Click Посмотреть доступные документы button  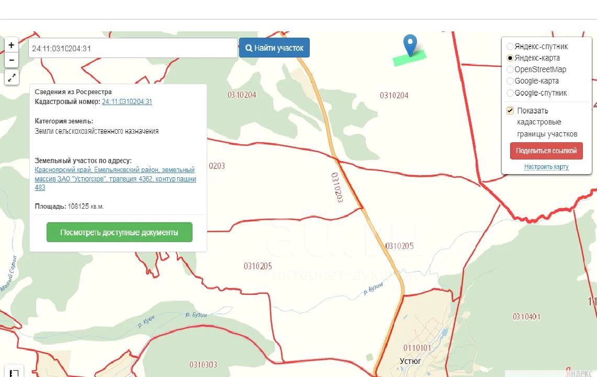pyautogui.click(x=119, y=232)
